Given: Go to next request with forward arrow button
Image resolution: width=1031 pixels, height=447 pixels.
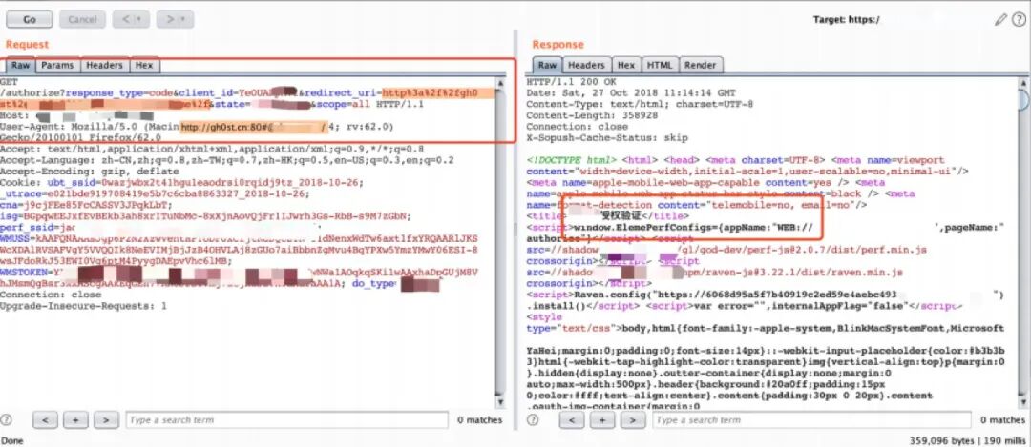Looking at the screenshot, I should click(x=175, y=20).
